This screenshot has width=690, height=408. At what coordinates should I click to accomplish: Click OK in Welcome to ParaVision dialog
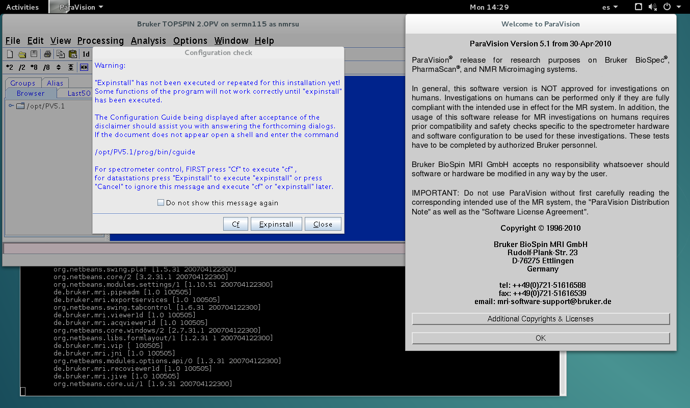(541, 338)
